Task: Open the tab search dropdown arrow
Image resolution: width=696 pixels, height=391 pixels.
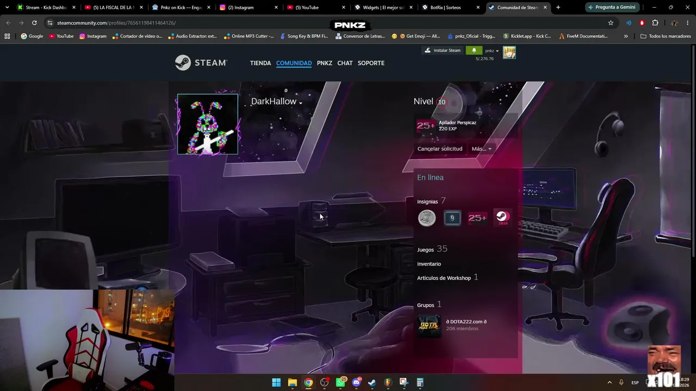Action: click(x=7, y=8)
